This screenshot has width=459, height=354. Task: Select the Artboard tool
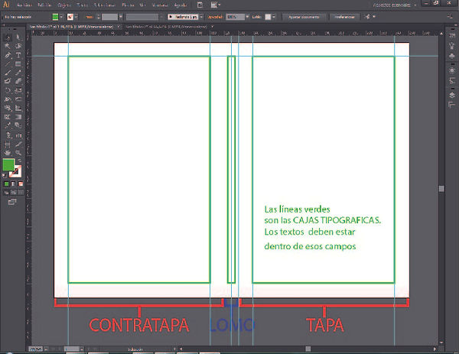(8, 145)
